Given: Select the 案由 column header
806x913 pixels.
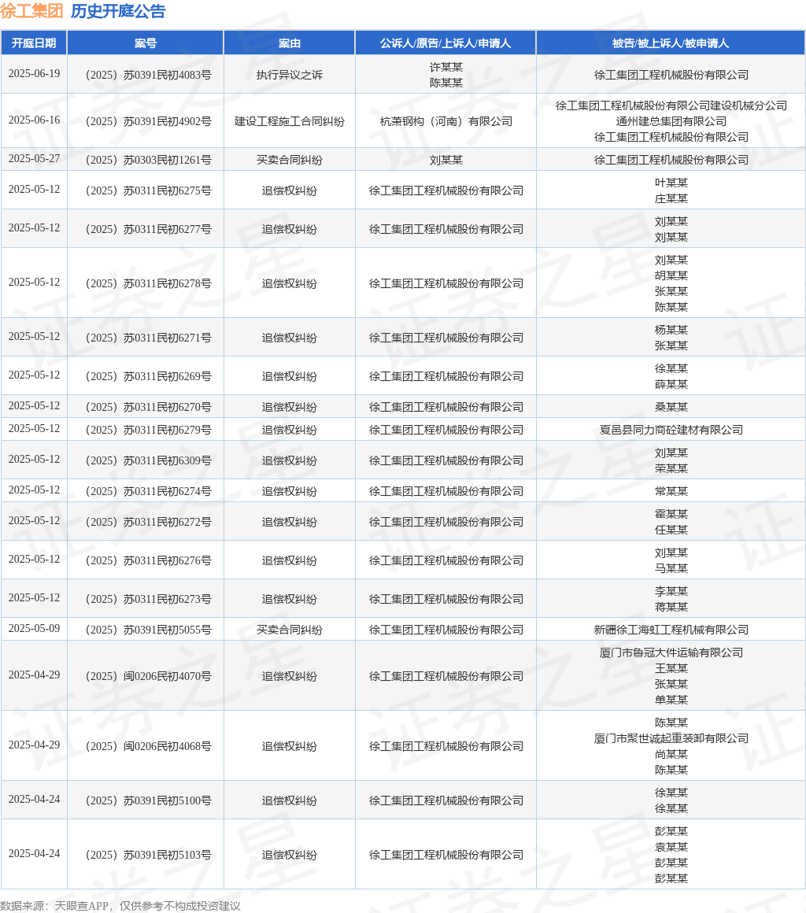Looking at the screenshot, I should (290, 43).
